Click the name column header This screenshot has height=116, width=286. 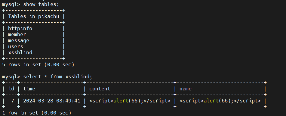click(x=186, y=89)
